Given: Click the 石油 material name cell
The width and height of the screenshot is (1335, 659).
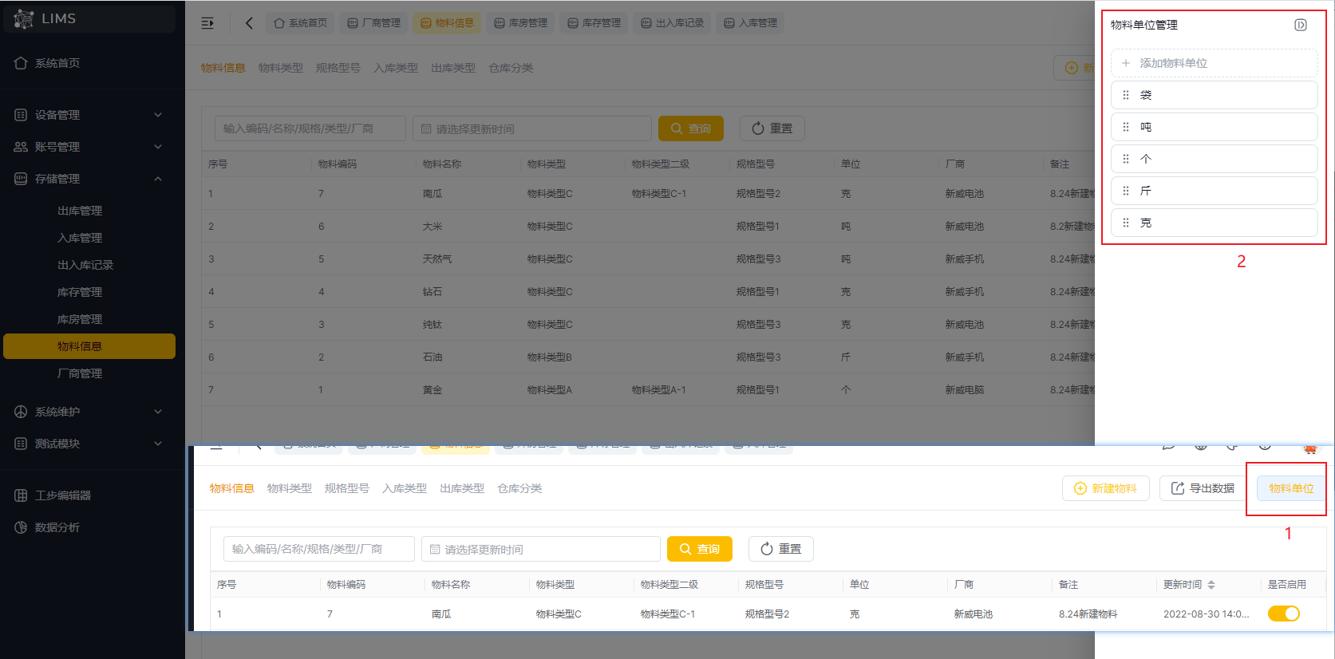Looking at the screenshot, I should pyautogui.click(x=432, y=357).
